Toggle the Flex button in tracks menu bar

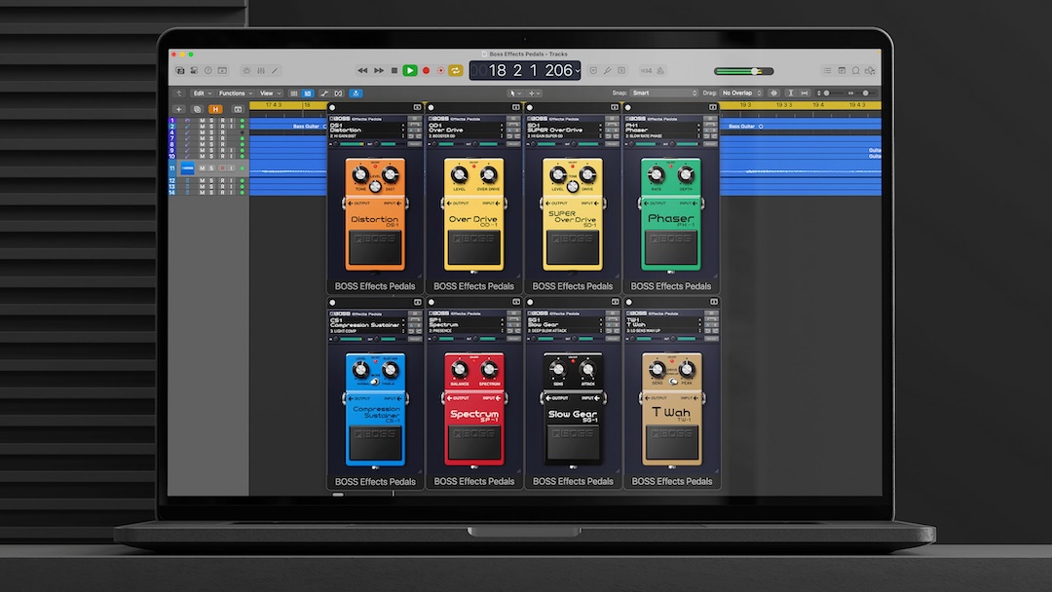click(339, 93)
